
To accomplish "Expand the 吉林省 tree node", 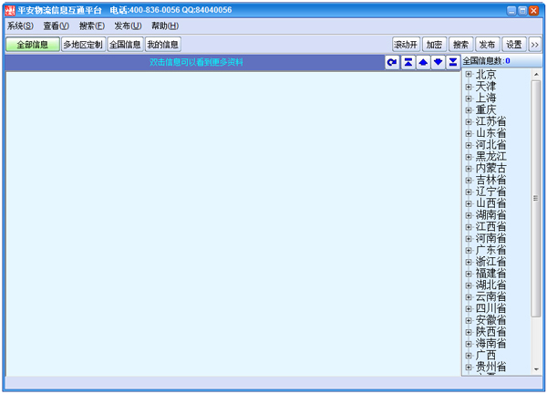I will tap(469, 180).
